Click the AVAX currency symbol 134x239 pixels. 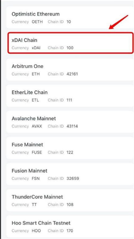37,126
